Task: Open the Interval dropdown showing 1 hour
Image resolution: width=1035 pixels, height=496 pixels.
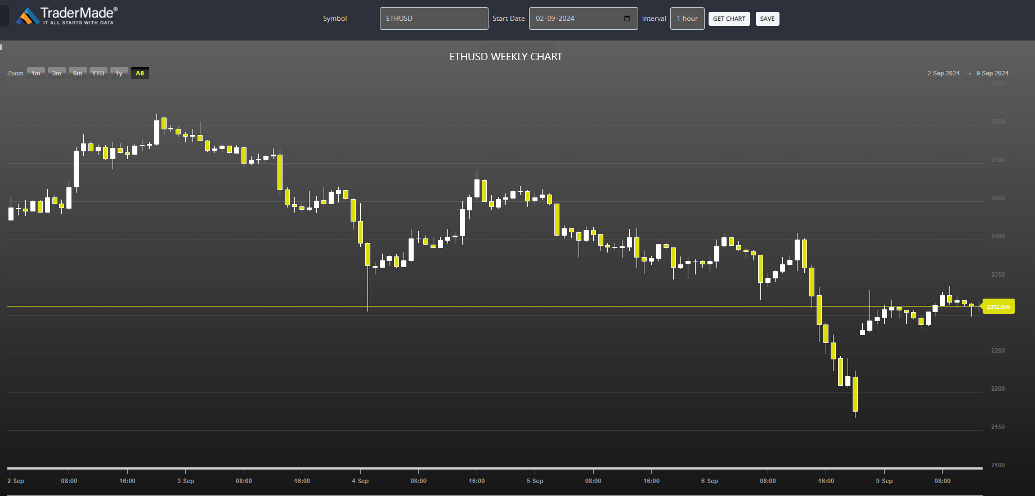Action: (x=687, y=19)
